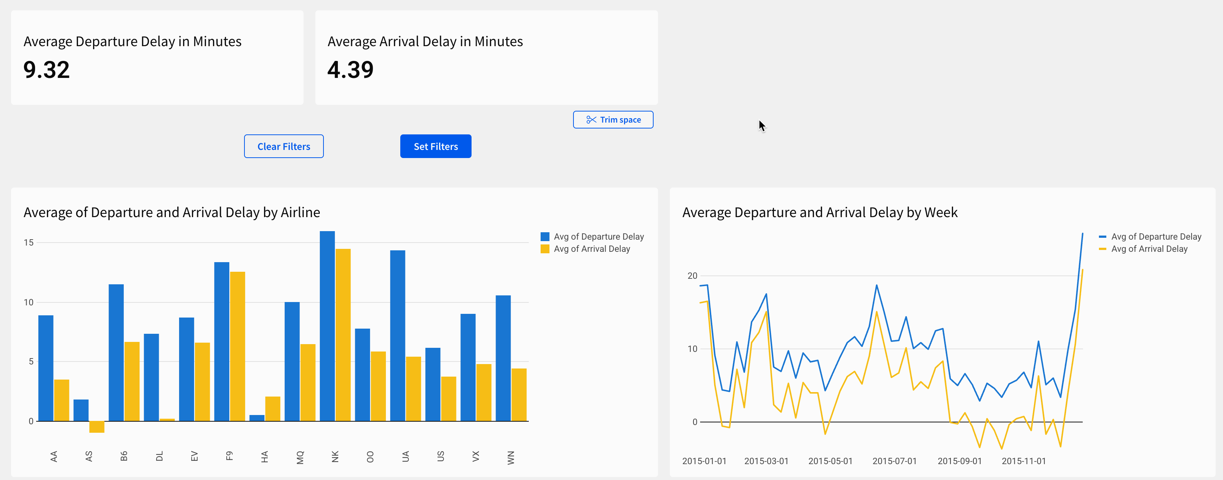Image resolution: width=1223 pixels, height=480 pixels.
Task: Click the F9 yellow arrival delay bar
Action: point(237,346)
